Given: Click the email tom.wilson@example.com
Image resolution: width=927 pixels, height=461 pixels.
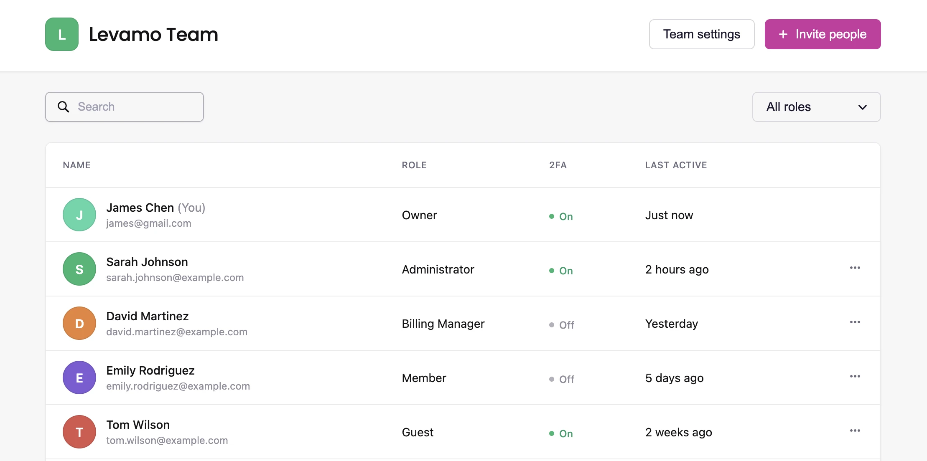Looking at the screenshot, I should (167, 441).
